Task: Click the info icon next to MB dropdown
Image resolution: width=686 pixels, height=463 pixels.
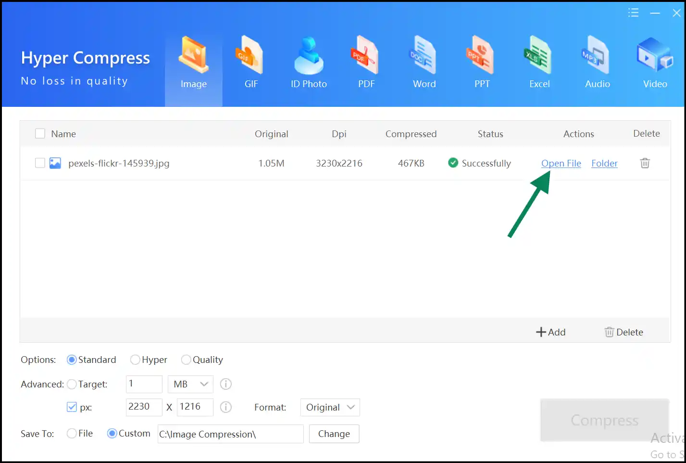Action: tap(225, 384)
